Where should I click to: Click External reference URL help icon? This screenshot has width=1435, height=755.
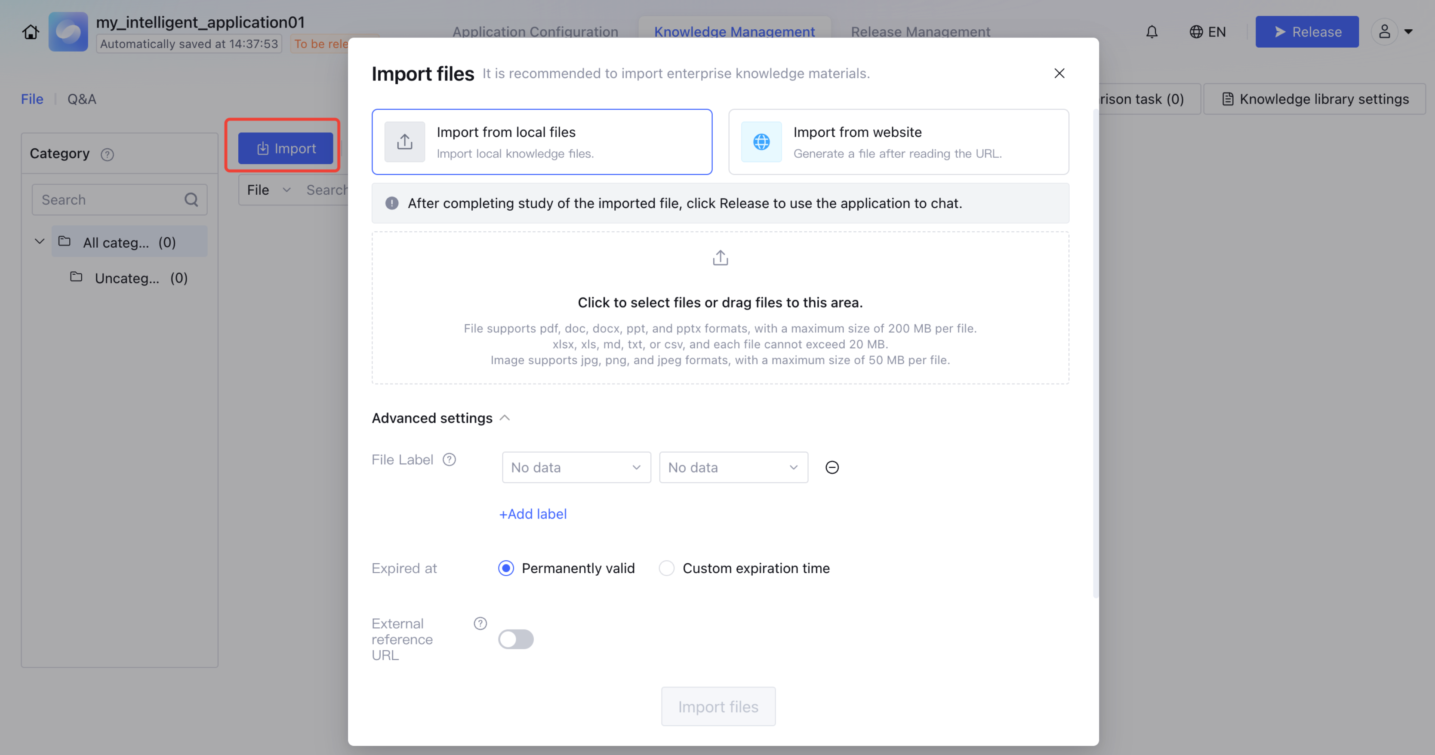point(480,623)
